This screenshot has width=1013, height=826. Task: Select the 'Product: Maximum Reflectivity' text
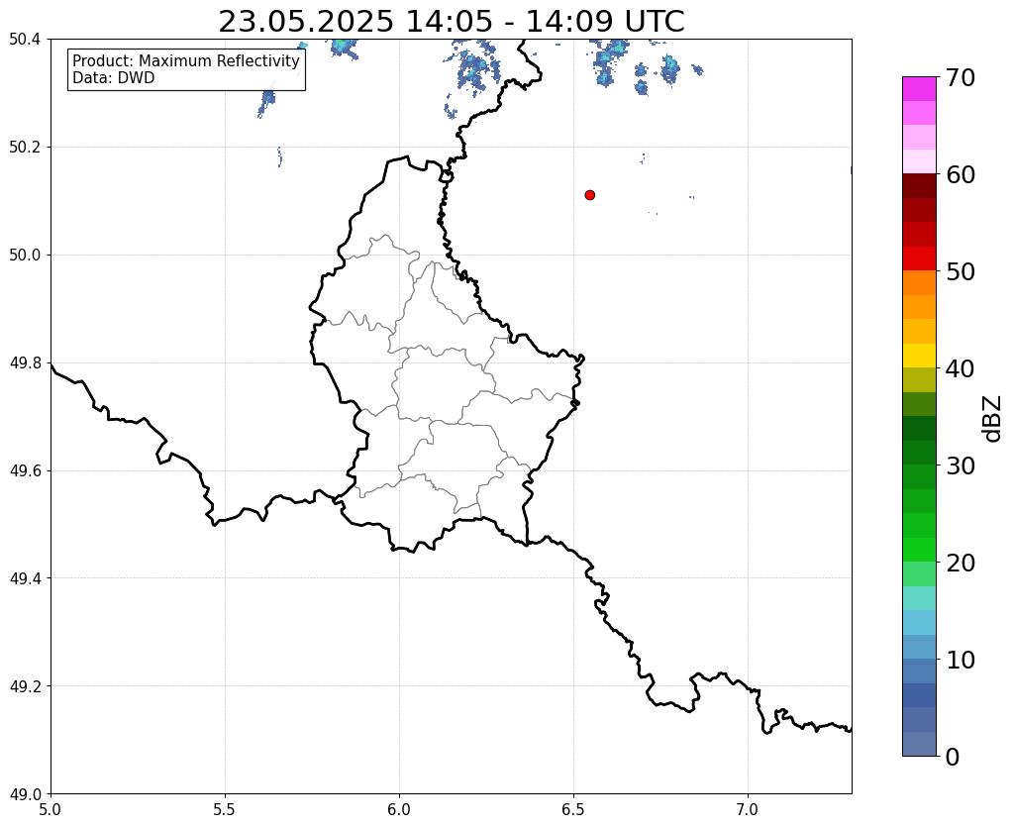pos(186,60)
